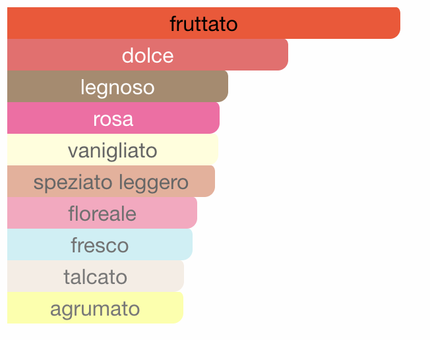Click the "agrumato" text label

coord(95,310)
